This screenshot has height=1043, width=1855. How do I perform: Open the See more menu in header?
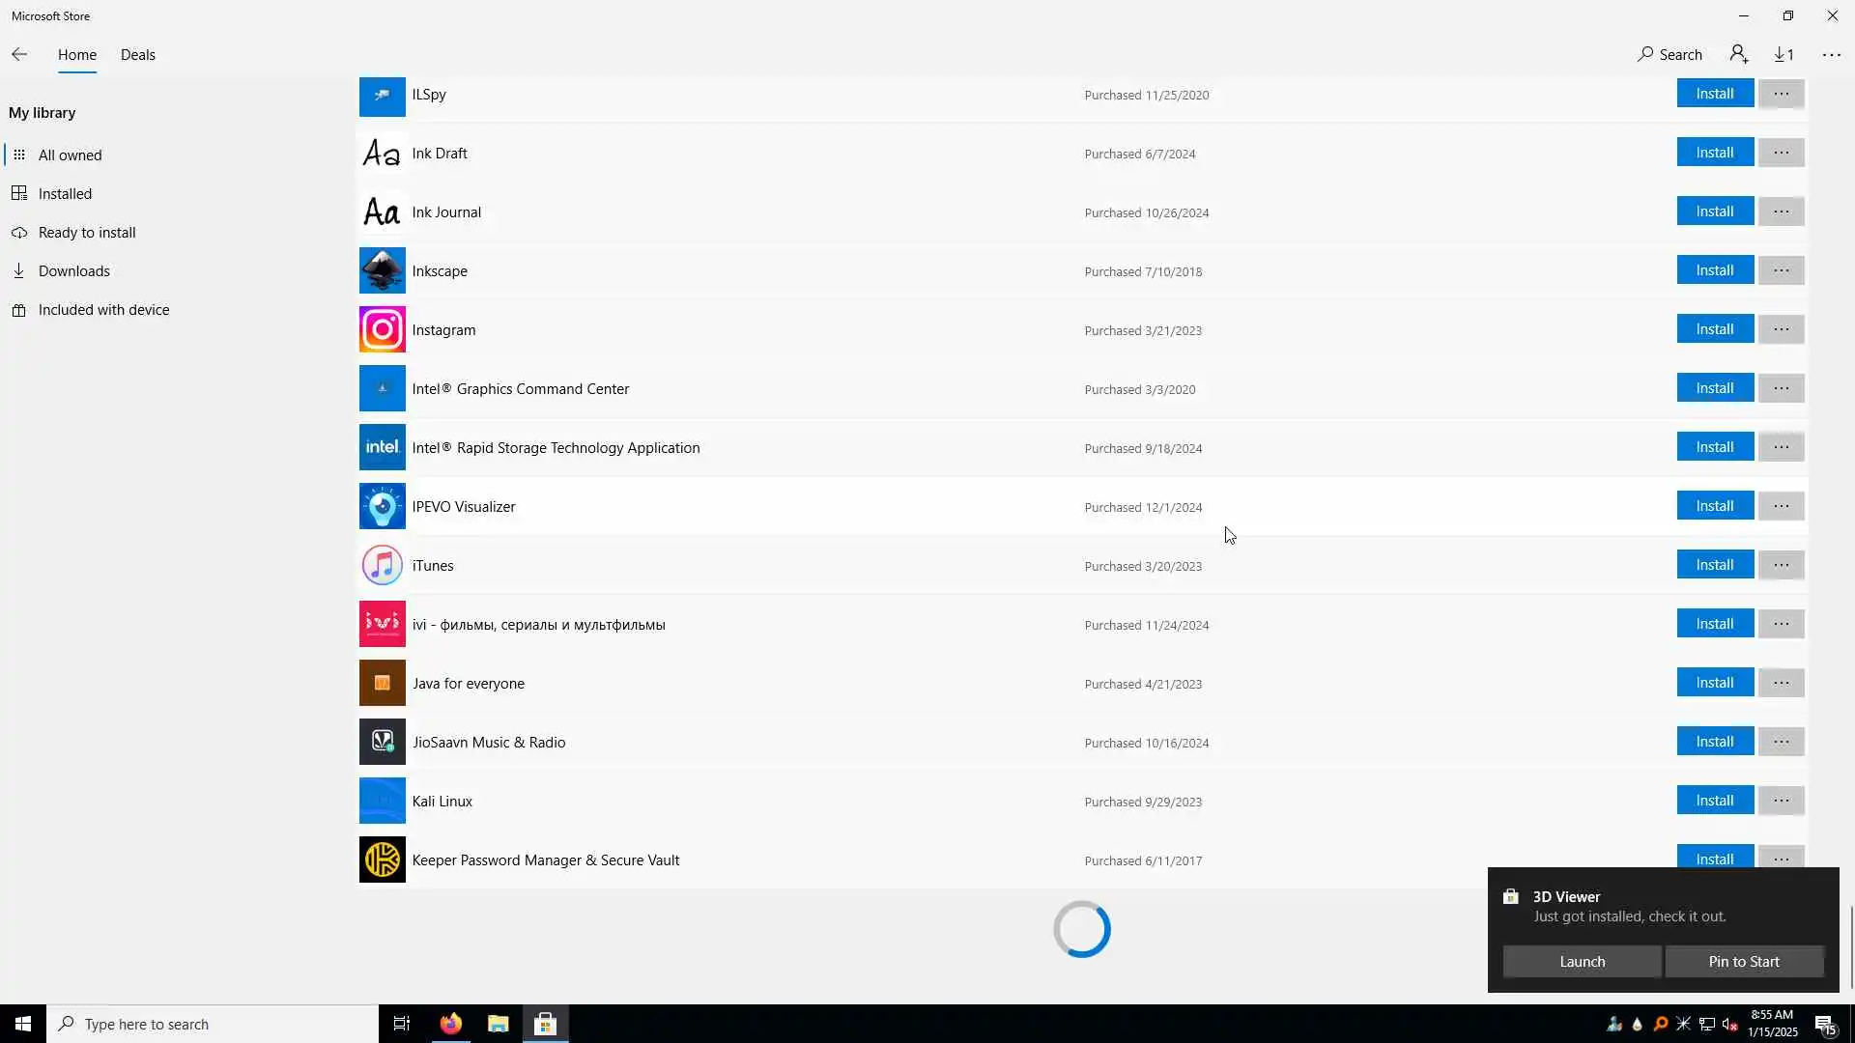pos(1831,55)
